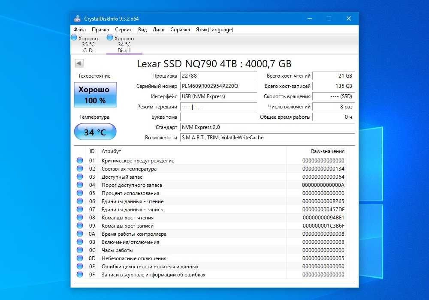Select row Время работы контроллера
429x300 pixels.
click(211, 234)
